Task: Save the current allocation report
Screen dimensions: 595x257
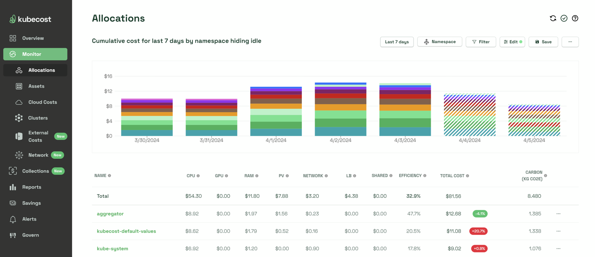Action: click(x=543, y=42)
